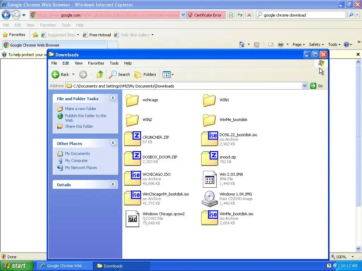Screen dimensions: 362x271
Task: Click the green Go button
Action: coord(316,86)
